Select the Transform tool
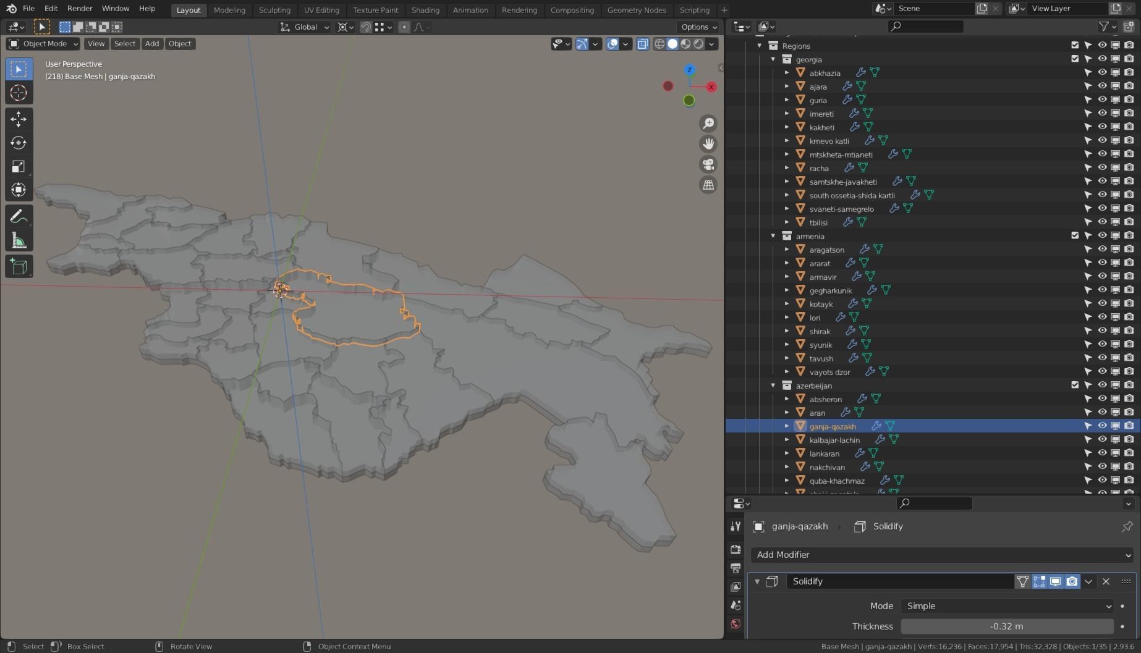Screen dimensions: 1141x653 tap(19, 190)
